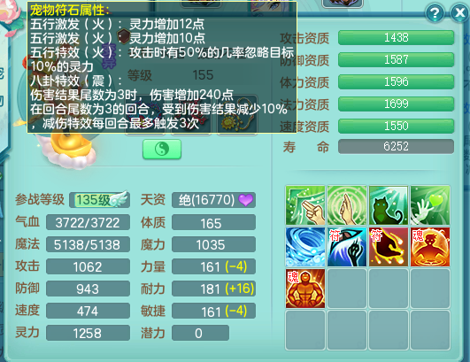
Task: Click the 攻击资质 1438 green bar
Action: click(396, 37)
